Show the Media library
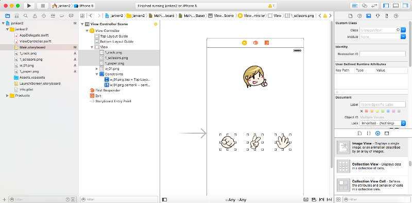The image size is (412, 203). point(387,133)
